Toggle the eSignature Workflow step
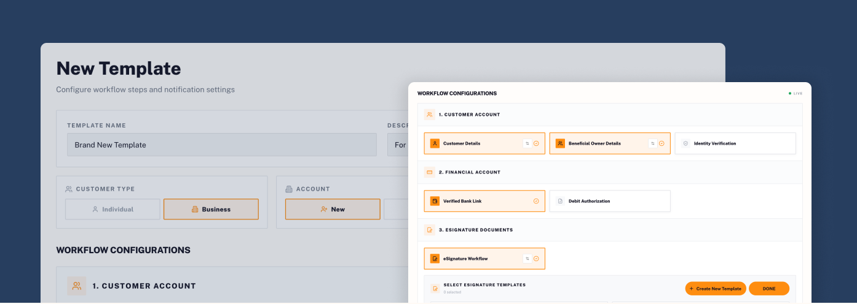Viewport: 857px width, 304px height. (484, 259)
